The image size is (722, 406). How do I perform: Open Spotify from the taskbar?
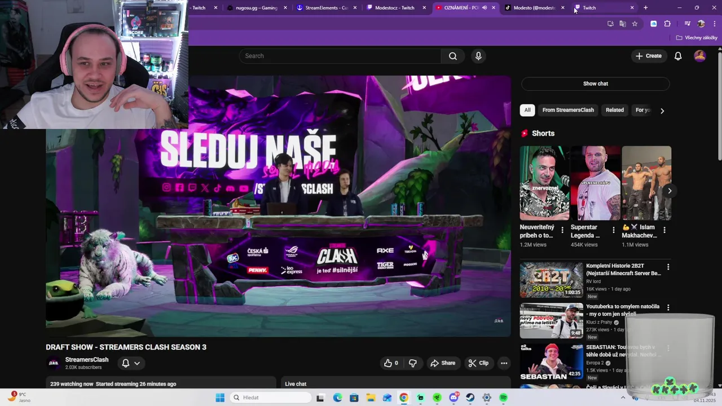click(x=503, y=398)
